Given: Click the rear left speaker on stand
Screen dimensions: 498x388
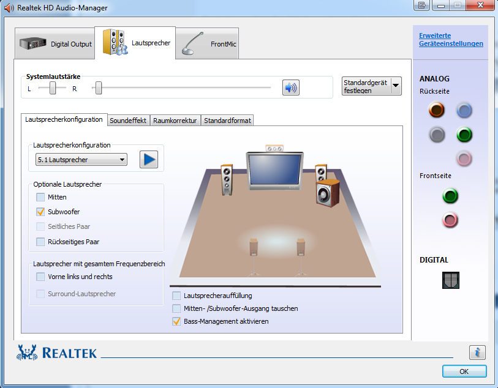Looking at the screenshot, I should coord(254,257).
